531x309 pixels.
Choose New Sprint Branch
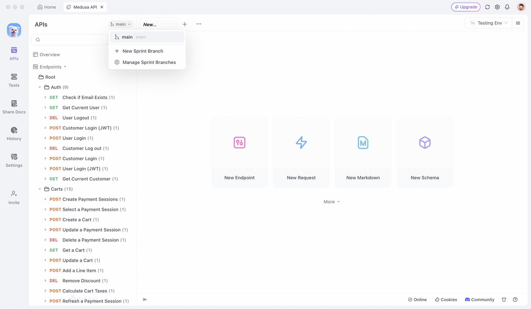[x=147, y=51]
